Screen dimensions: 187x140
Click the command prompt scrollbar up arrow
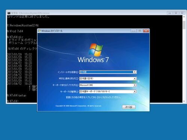pyautogui.click(x=184, y=17)
